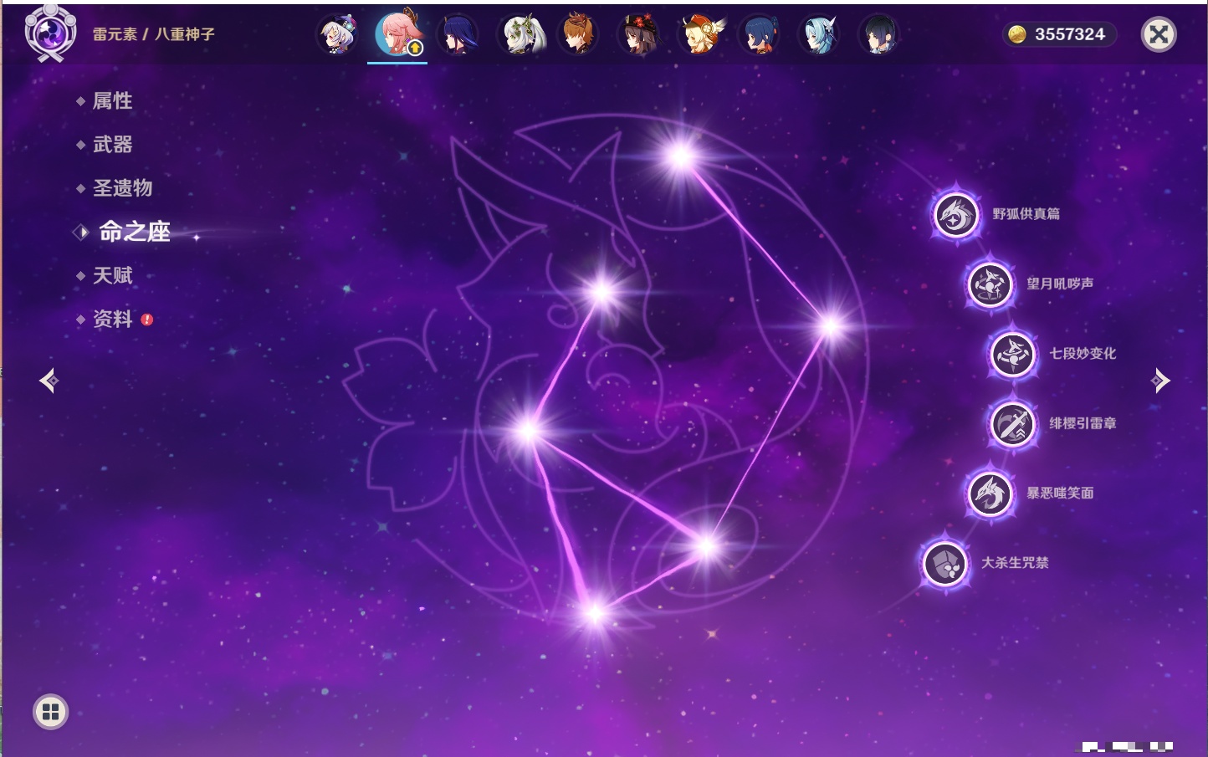The height and width of the screenshot is (757, 1208).
Task: Click the 大杀生咒禁 label
Action: pos(1015,562)
